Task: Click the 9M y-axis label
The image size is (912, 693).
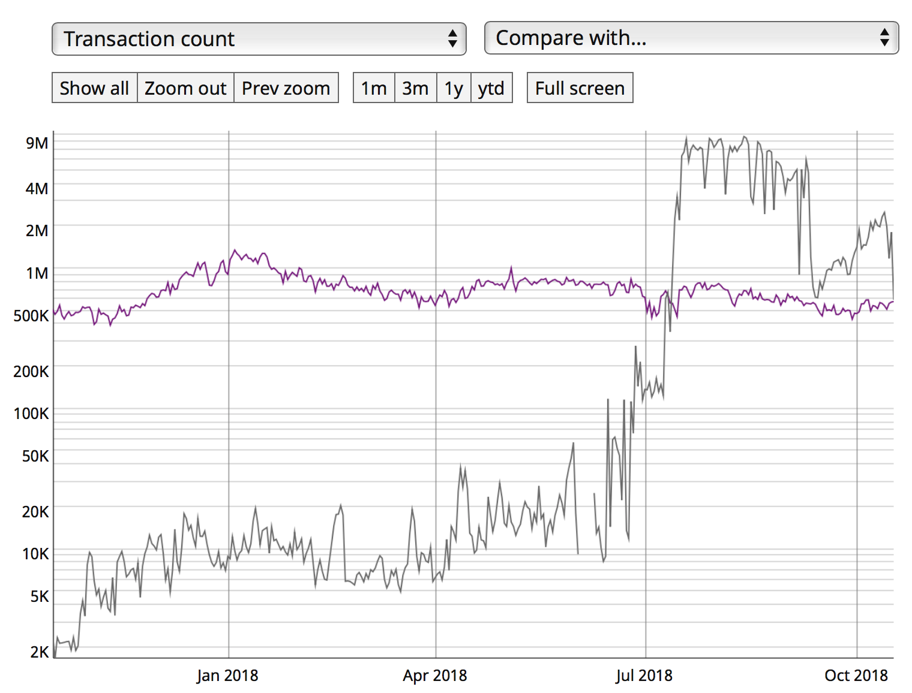Action: [37, 143]
